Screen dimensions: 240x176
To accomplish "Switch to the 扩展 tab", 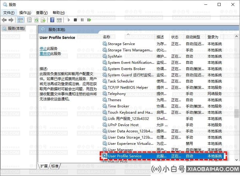I will [44, 166].
